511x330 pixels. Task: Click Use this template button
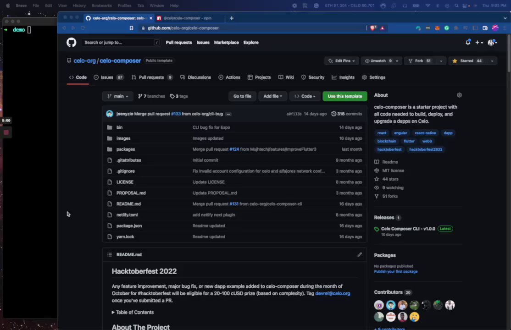(345, 96)
